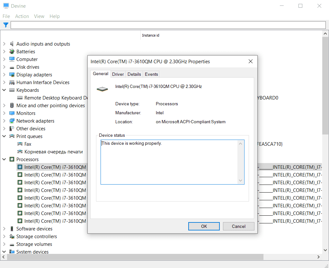Collapse the System devices node
The height and width of the screenshot is (268, 329).
click(x=4, y=252)
